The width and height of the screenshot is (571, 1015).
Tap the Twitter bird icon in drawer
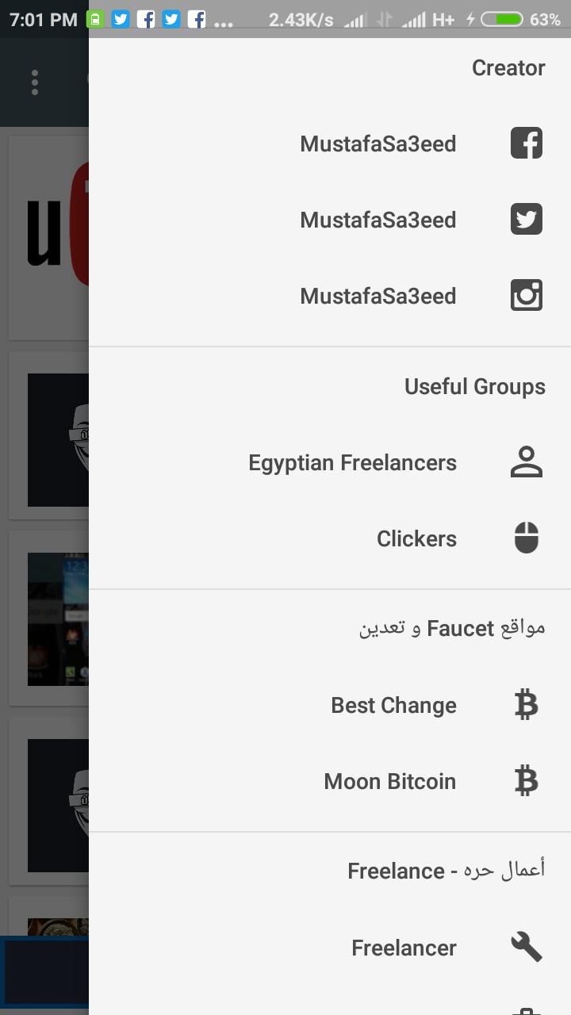pyautogui.click(x=527, y=220)
